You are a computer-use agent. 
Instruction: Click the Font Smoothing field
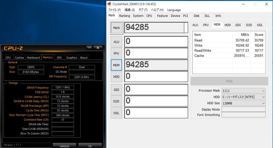(244, 115)
